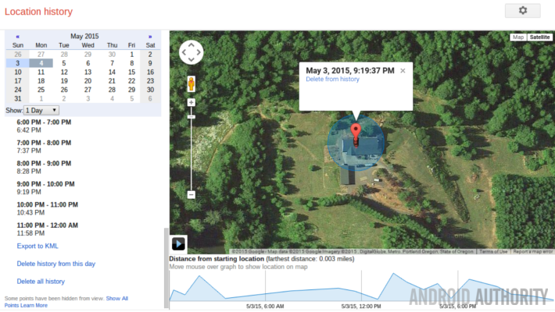Select 8:28 PM location entry

pos(29,171)
